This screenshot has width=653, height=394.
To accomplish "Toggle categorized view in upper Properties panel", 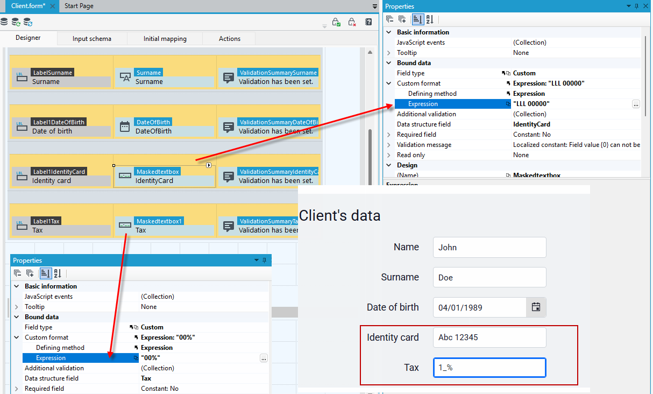I will tap(417, 19).
